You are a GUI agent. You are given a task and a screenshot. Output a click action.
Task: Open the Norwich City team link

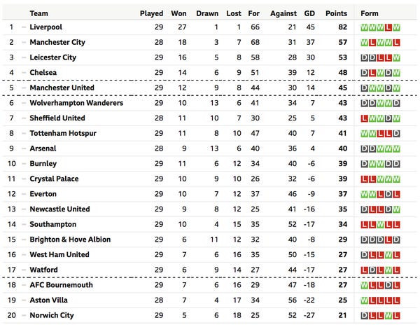pos(51,315)
